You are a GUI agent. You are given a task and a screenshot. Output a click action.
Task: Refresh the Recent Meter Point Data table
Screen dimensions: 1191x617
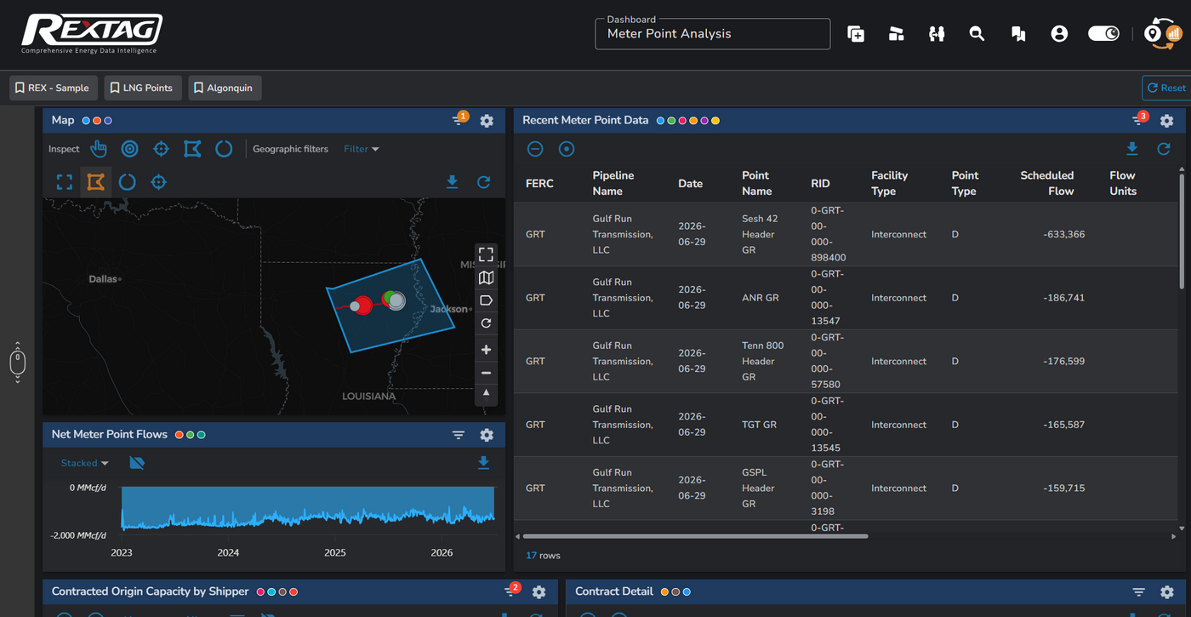tap(1164, 149)
